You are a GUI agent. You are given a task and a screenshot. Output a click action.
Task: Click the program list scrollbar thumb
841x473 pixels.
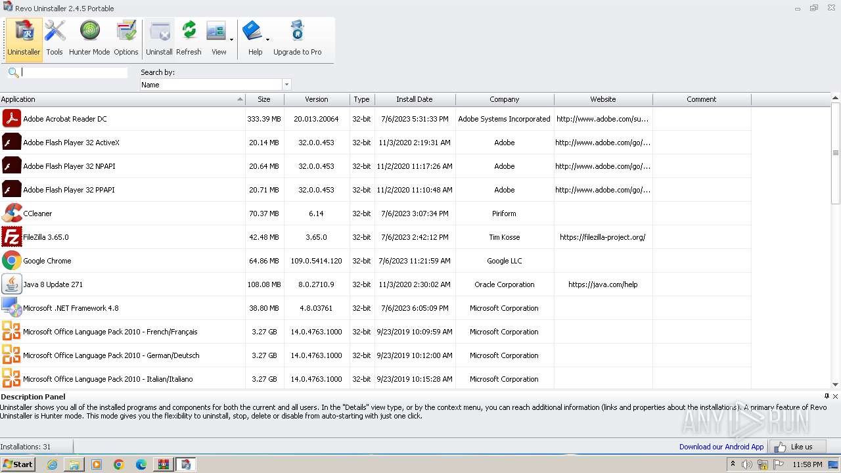(836, 153)
